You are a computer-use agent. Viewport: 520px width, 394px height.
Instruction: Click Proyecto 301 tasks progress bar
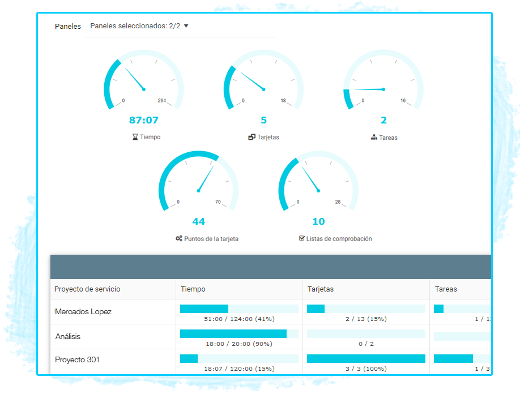[x=462, y=358]
